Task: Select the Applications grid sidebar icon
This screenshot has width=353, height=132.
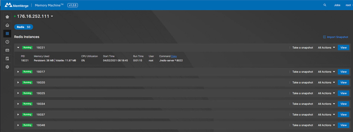Action: (x=7, y=34)
